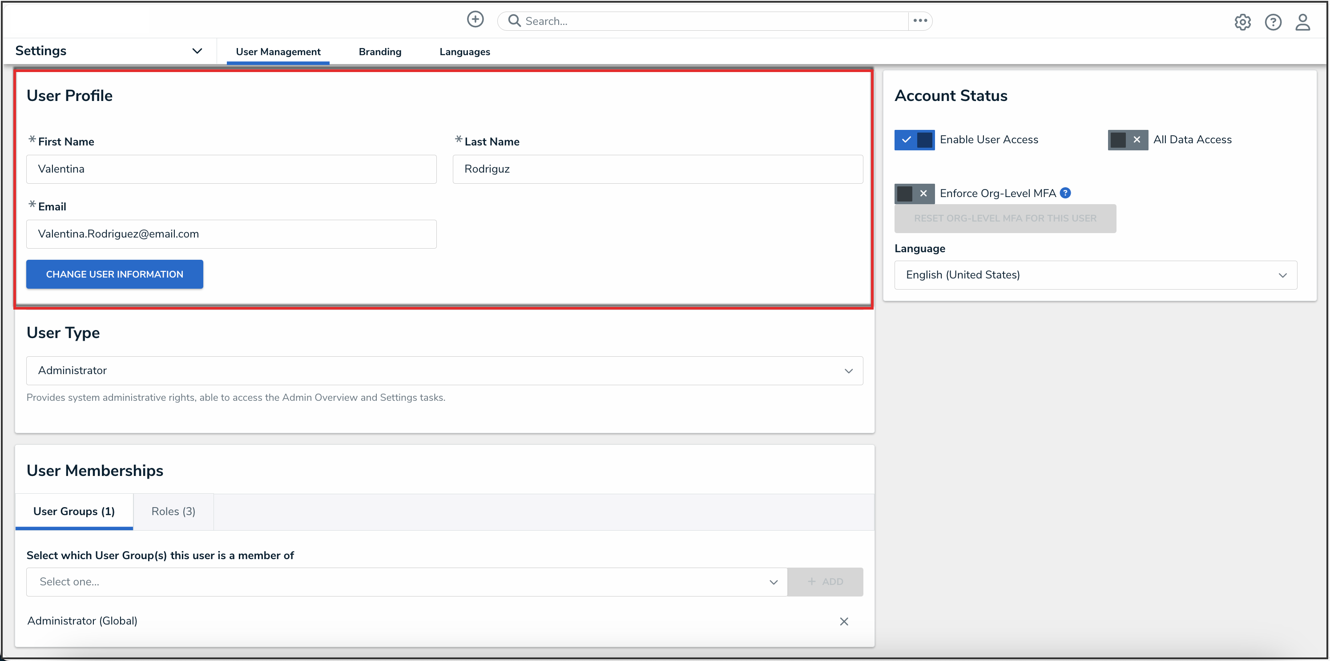Expand the Settings navigation dropdown

[x=197, y=51]
